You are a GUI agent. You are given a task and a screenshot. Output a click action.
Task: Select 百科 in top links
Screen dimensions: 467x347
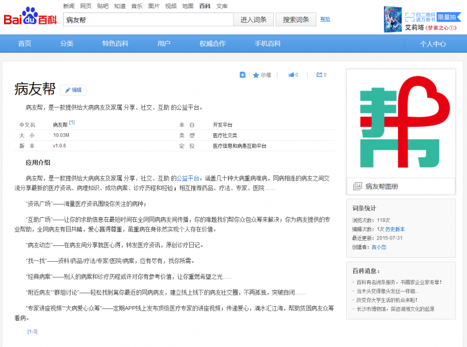pyautogui.click(x=205, y=6)
